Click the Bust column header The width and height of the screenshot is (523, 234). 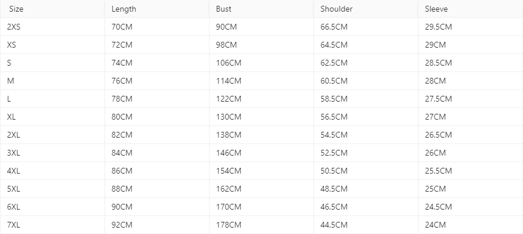pos(223,9)
